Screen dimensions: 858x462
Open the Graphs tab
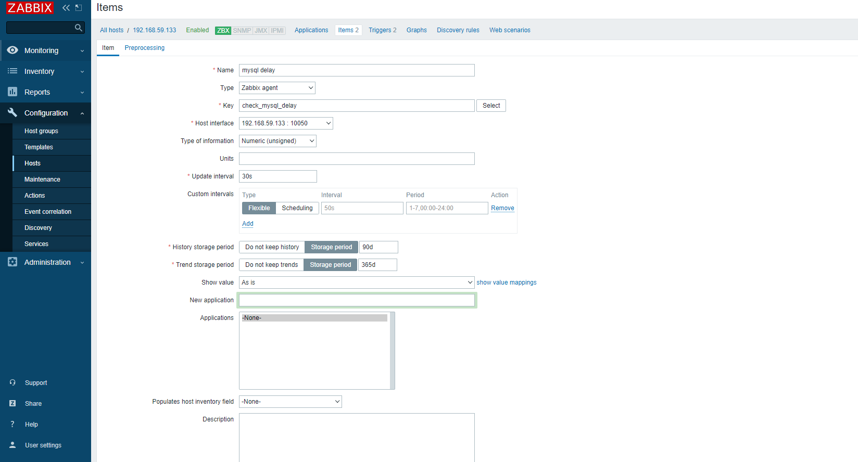coord(417,30)
